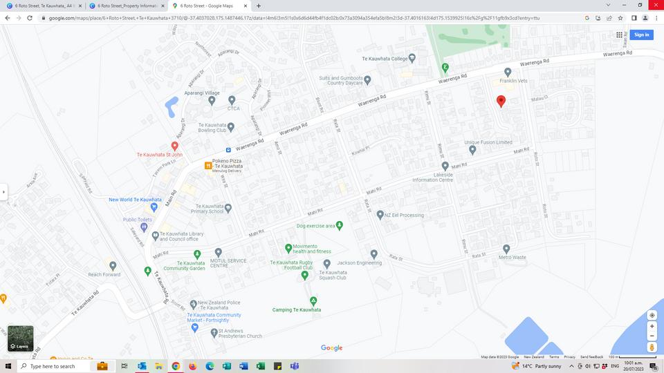Click the Lakeside Information Centre pin

(445, 166)
